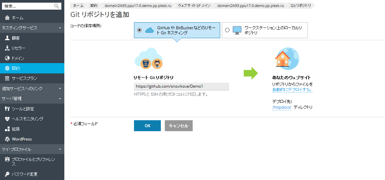The height and width of the screenshot is (180, 385).
Task: Click the Customers person icon
Action: coord(7,38)
